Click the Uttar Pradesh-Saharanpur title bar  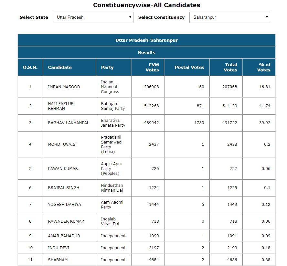(x=147, y=40)
